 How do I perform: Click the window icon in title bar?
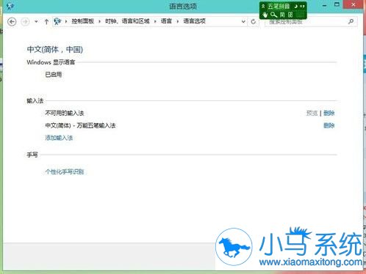(x=10, y=6)
